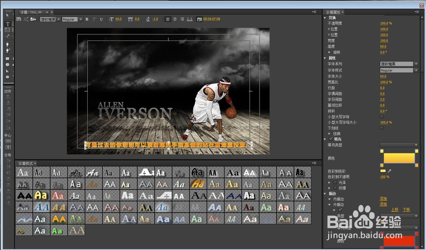Open the Regular style dropdown in toolbar
The height and width of the screenshot is (250, 426).
pos(81,19)
